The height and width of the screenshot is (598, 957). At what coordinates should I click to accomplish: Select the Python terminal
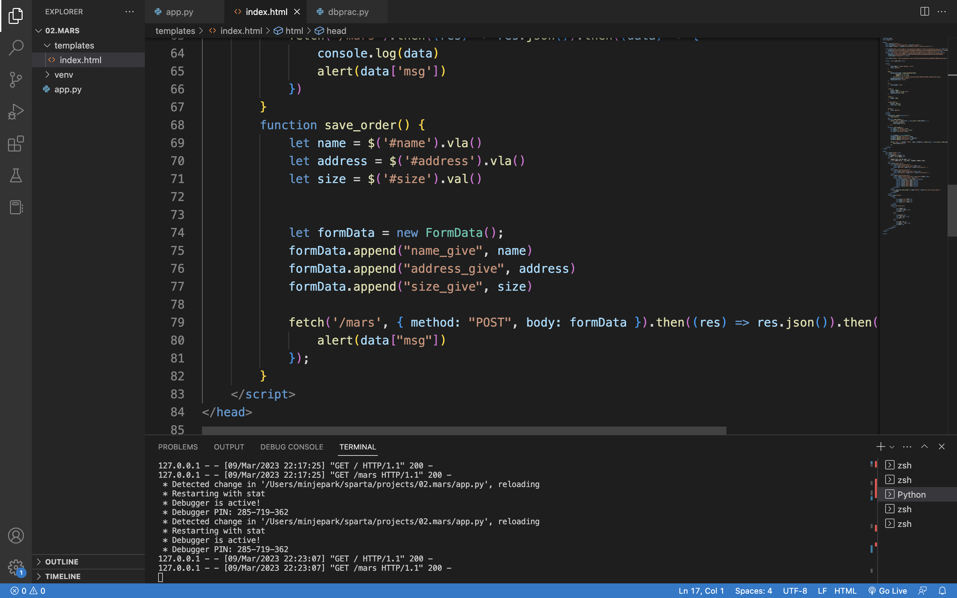pos(917,494)
